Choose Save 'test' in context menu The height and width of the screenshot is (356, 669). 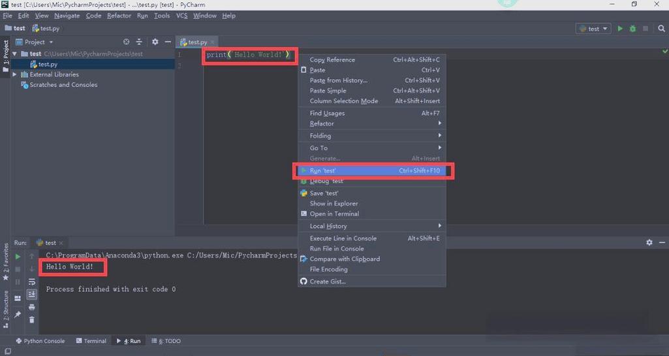point(371,193)
